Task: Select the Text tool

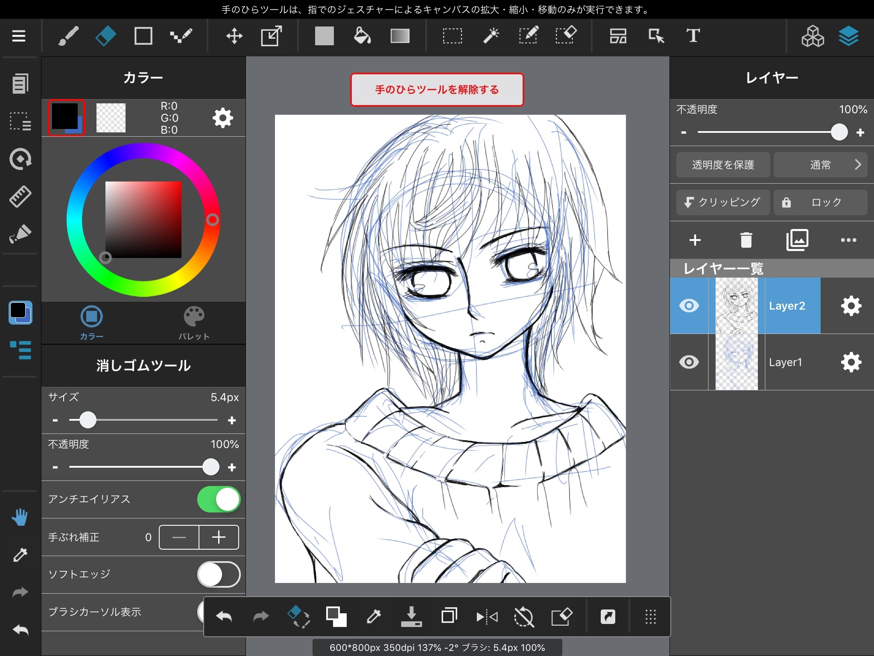Action: tap(693, 36)
